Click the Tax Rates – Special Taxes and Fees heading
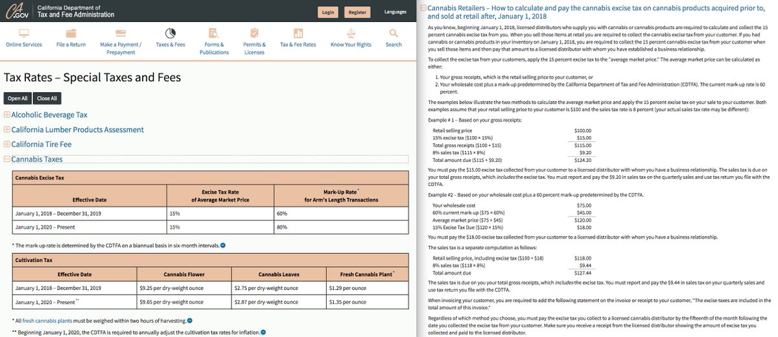Viewport: 778px width, 337px height. tap(92, 78)
